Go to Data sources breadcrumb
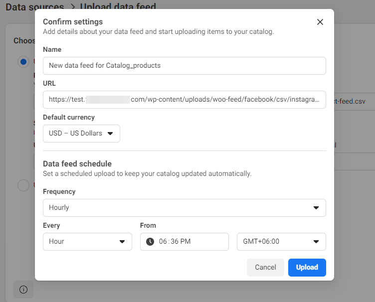The image size is (375, 302). point(35,7)
